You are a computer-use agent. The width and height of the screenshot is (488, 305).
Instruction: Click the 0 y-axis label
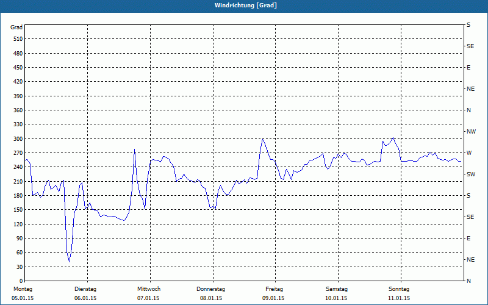coord(21,281)
